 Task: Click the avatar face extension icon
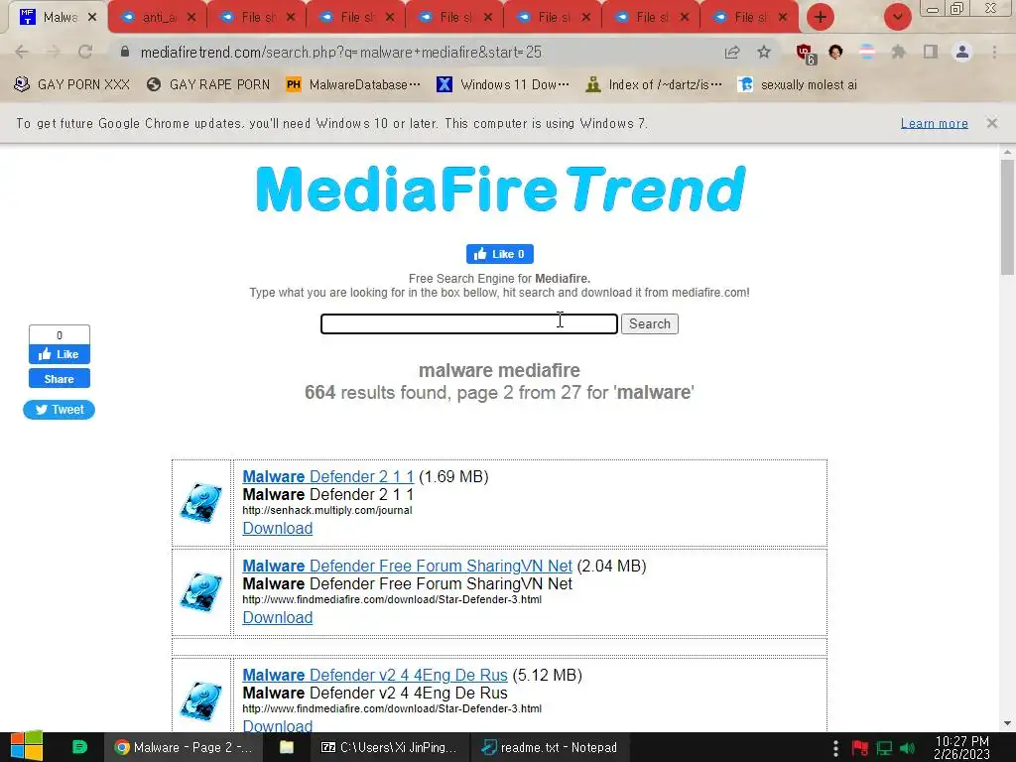pos(835,52)
